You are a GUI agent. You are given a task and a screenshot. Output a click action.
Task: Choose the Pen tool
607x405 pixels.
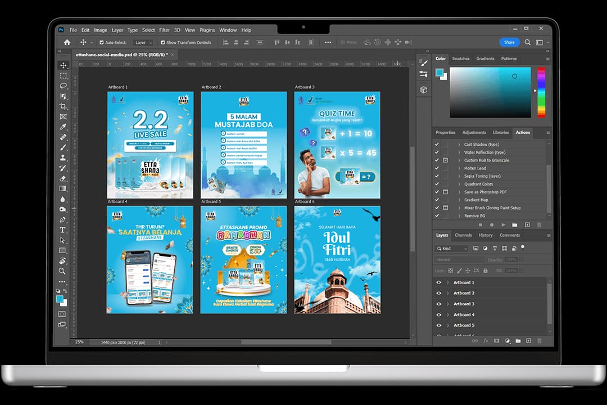point(63,220)
